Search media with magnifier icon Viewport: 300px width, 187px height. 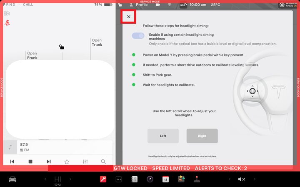103,162
